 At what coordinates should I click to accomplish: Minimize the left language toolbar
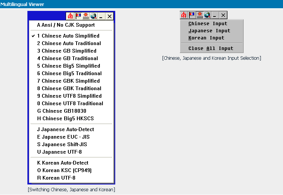[101, 17]
